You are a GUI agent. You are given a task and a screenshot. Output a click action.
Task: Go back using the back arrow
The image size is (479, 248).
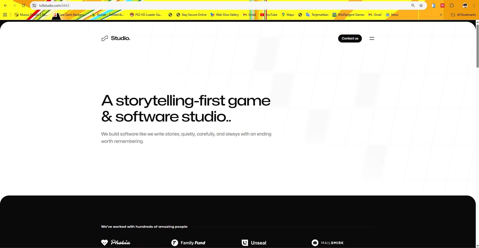pyautogui.click(x=5, y=5)
